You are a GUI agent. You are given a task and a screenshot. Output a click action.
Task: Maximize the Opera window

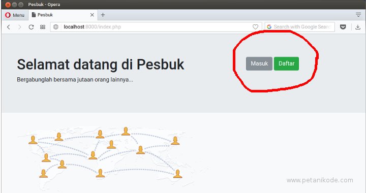pyautogui.click(x=21, y=5)
